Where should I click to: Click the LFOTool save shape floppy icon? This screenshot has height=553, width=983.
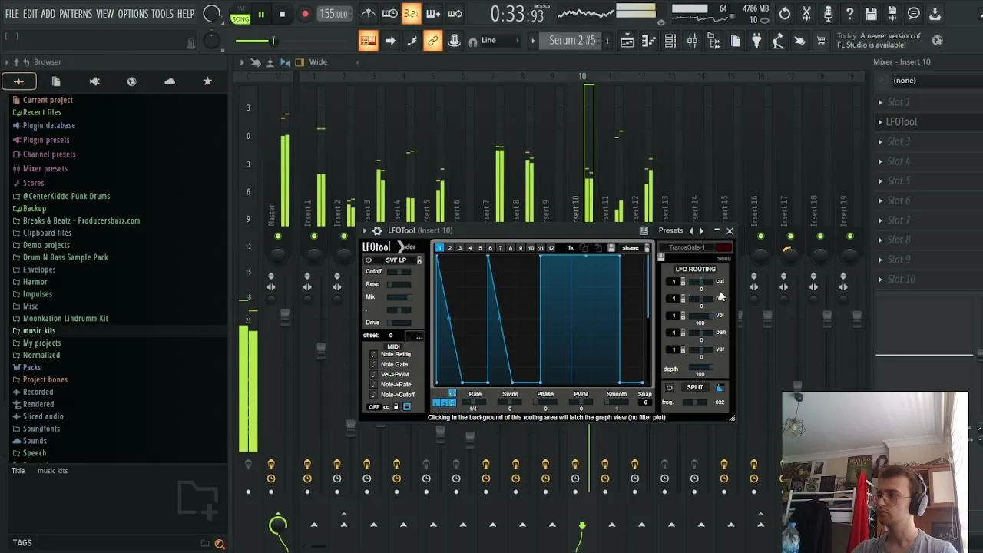611,248
